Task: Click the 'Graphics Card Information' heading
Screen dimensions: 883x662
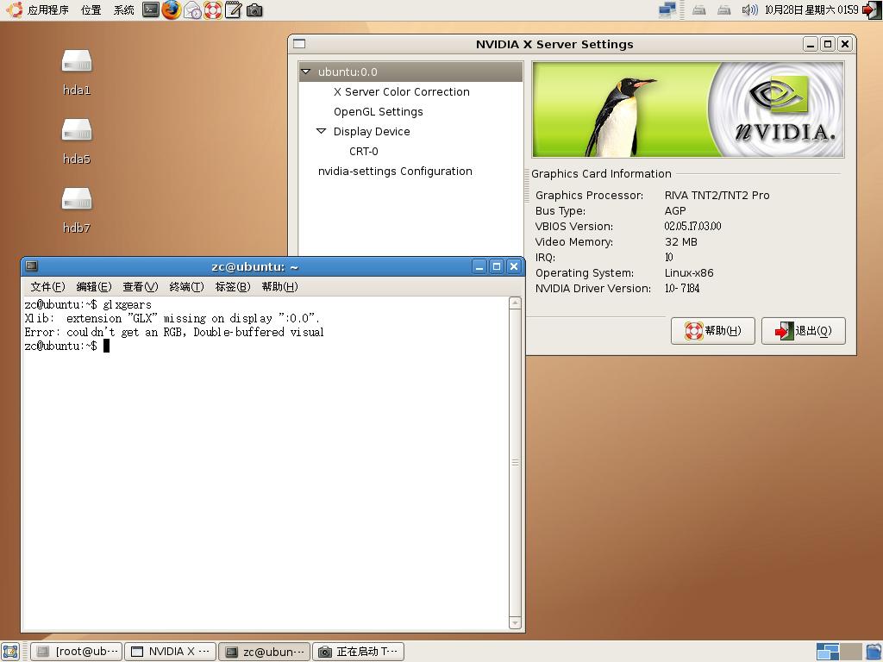Action: (x=601, y=174)
